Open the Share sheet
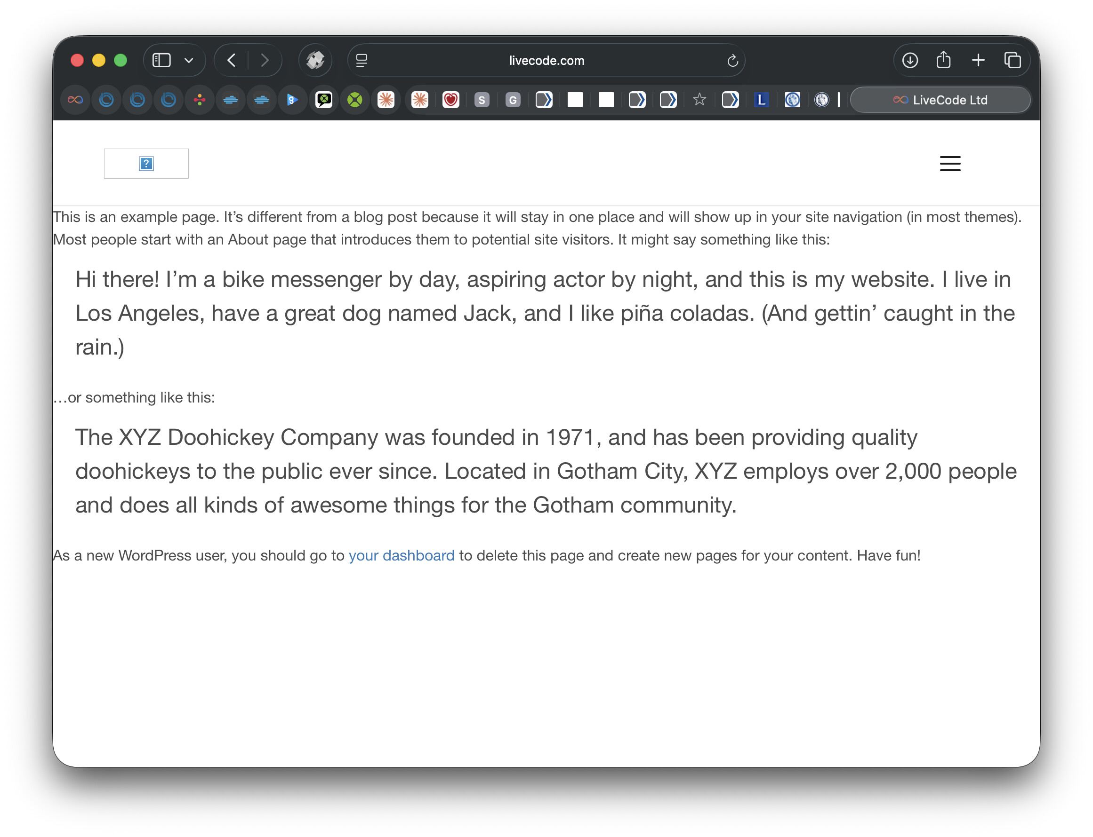Image resolution: width=1093 pixels, height=837 pixels. [x=943, y=60]
